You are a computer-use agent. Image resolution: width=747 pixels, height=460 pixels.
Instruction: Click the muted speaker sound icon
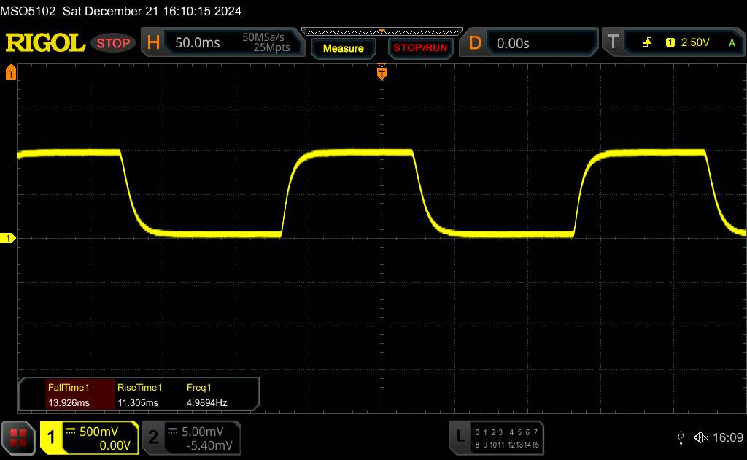tap(700, 437)
